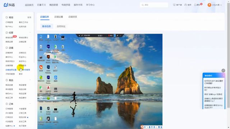230x129 pixels.
Task: Focus the top search input field
Action: [x=154, y=5]
